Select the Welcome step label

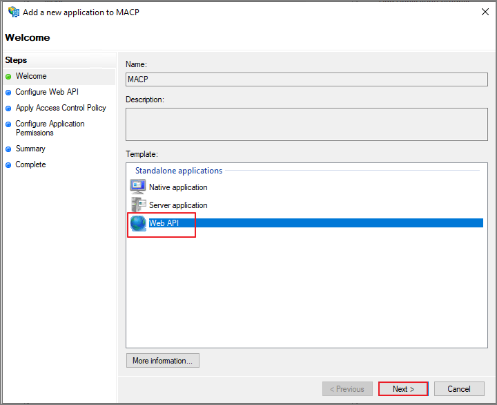coord(31,76)
